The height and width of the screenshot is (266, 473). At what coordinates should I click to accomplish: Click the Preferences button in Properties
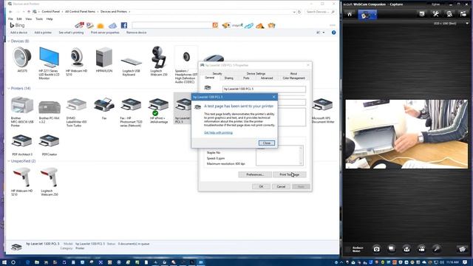tap(255, 174)
